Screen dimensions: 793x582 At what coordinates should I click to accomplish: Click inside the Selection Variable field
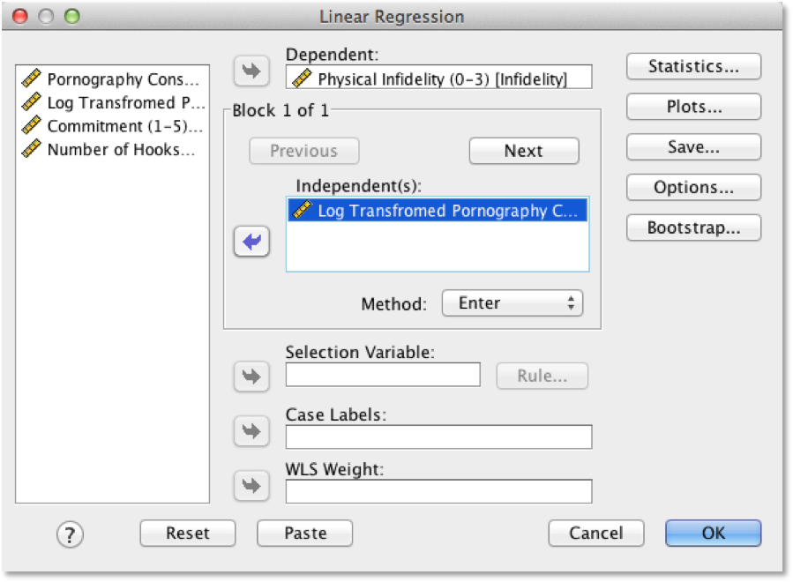383,375
